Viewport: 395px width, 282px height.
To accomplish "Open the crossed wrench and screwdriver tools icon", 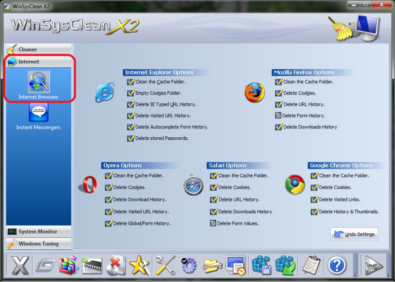I will (165, 265).
